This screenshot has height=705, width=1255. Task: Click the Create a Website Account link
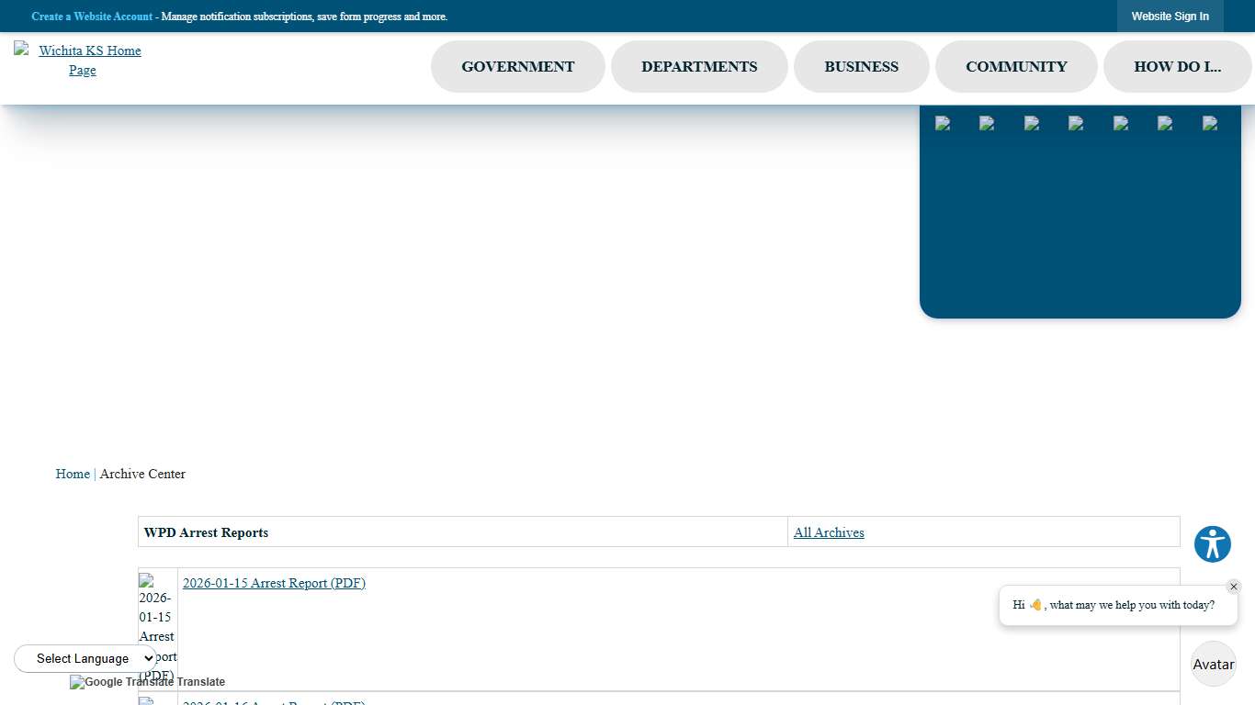[91, 16]
